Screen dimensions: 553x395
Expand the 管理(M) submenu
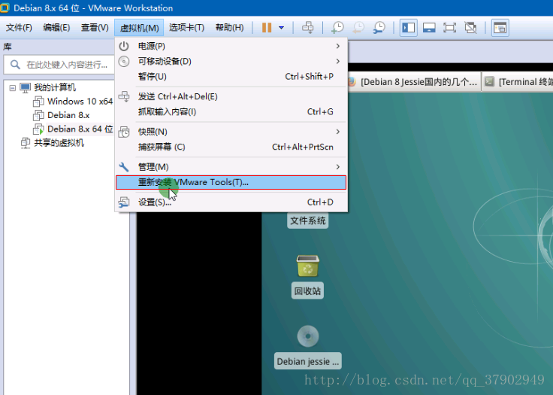[x=231, y=167]
